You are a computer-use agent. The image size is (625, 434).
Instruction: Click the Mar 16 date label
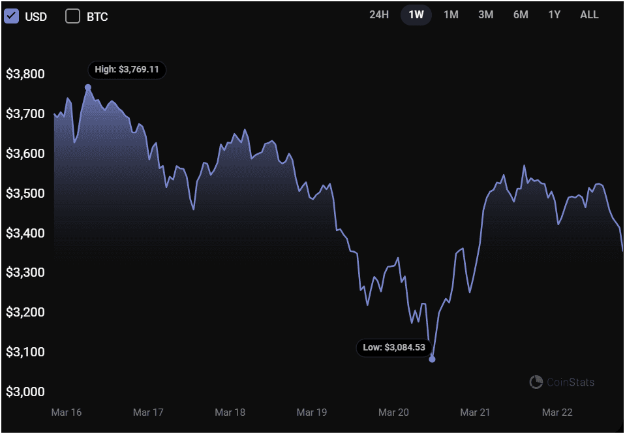point(67,412)
